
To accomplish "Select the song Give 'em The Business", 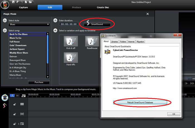I will pos(27,64).
